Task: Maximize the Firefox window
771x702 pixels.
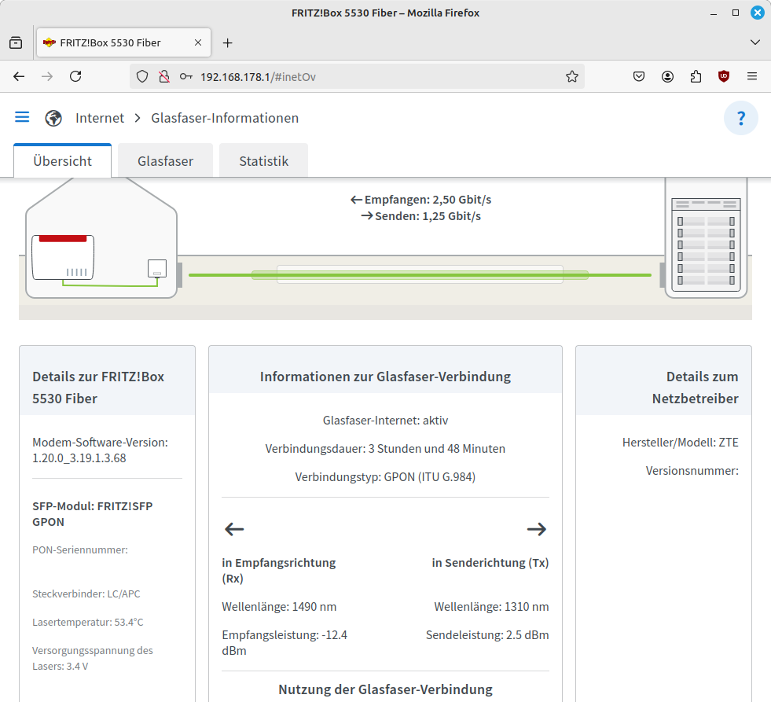Action: (736, 13)
